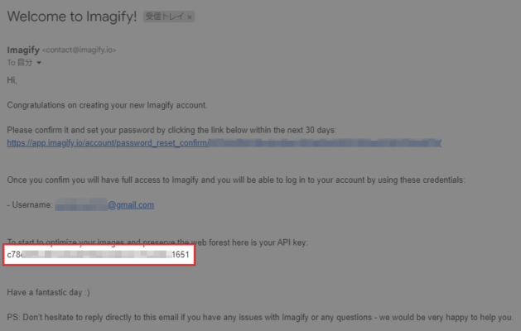Click the PS: Don't hesitate to reply paragraph
Screen dimensions: 521x331
pyautogui.click(x=260, y=318)
